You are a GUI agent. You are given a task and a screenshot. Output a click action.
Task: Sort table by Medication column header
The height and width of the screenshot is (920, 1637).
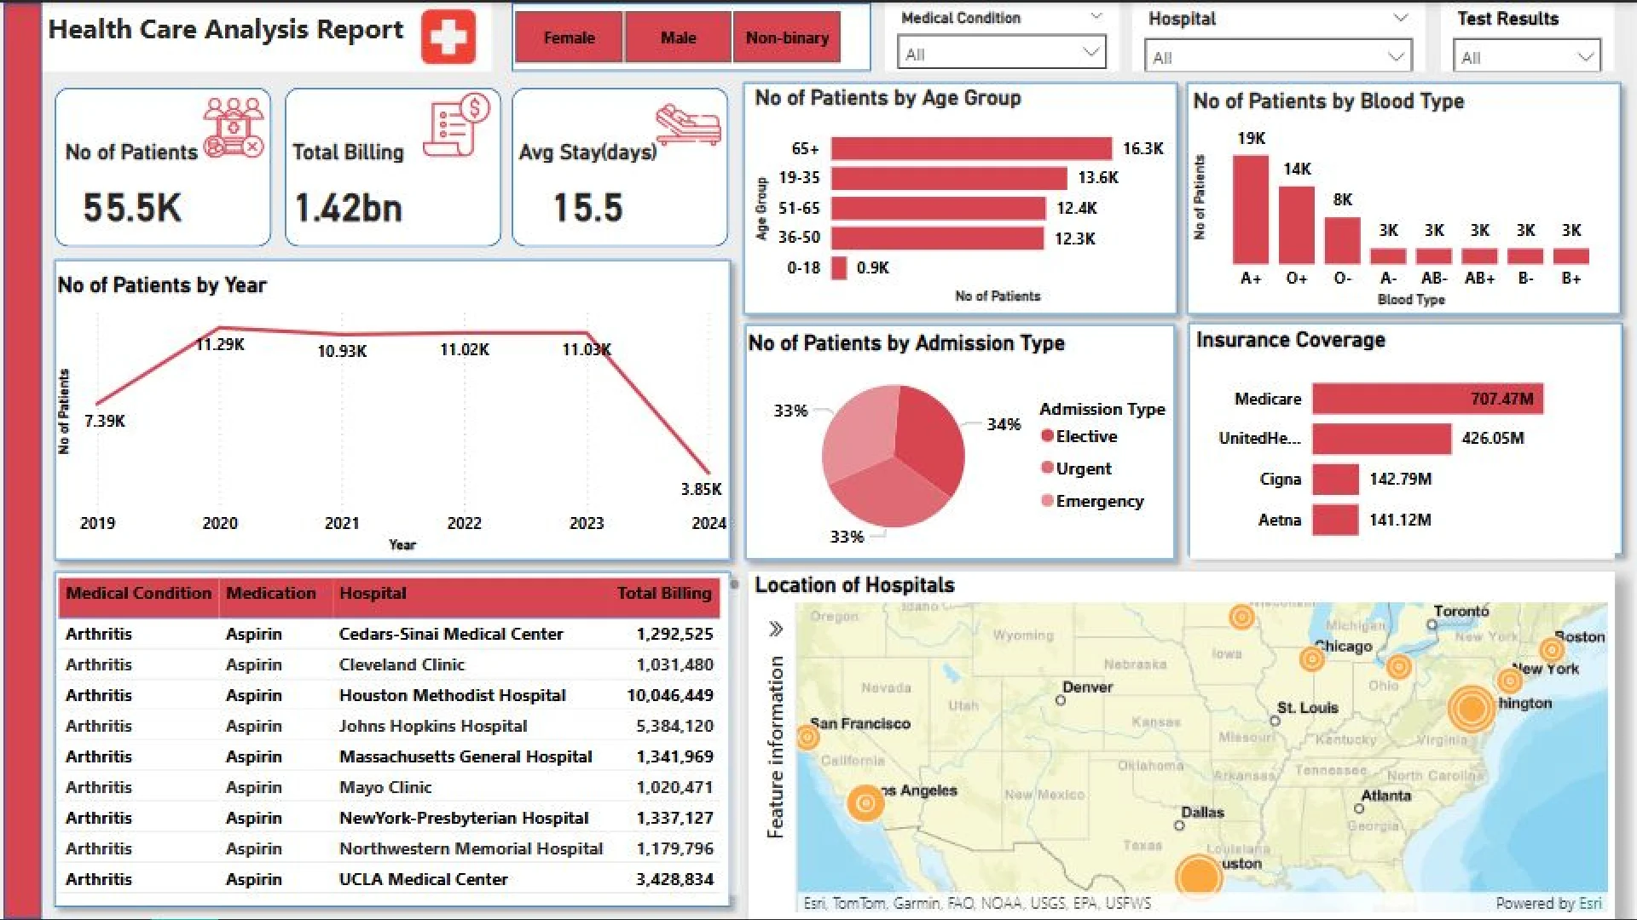[x=271, y=594]
